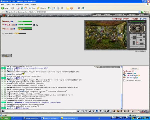The width and height of the screenshot is (150, 120).
Task: Expand the Mail button dropdown arrow
Action: pos(55,8)
